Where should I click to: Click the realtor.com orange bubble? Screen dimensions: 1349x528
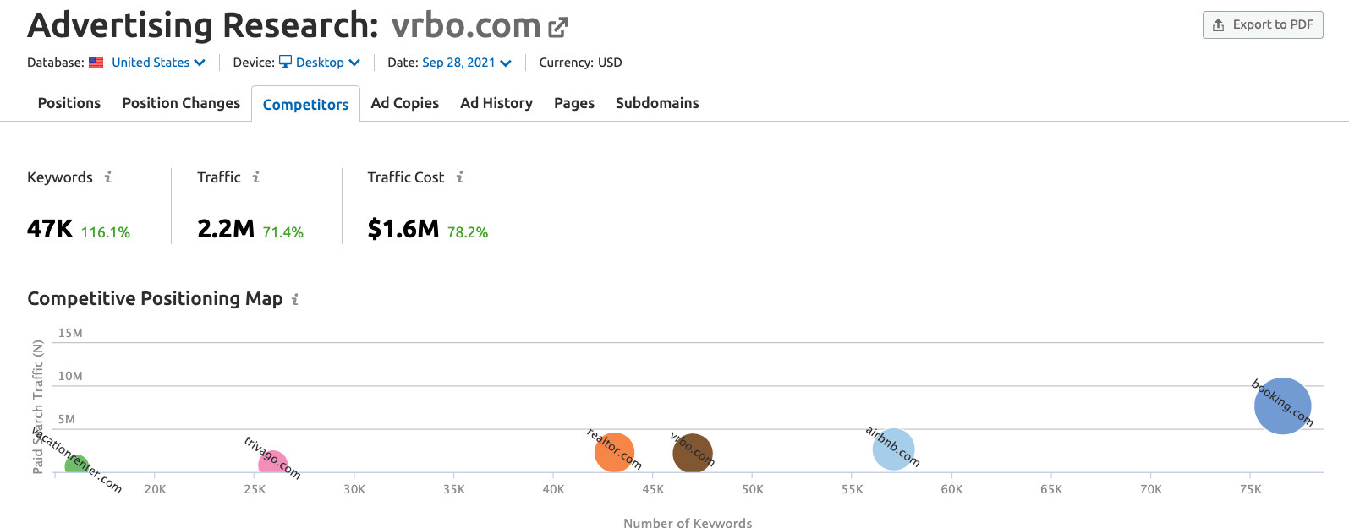point(614,452)
